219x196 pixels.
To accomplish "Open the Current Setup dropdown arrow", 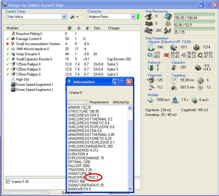I will coord(64,17).
